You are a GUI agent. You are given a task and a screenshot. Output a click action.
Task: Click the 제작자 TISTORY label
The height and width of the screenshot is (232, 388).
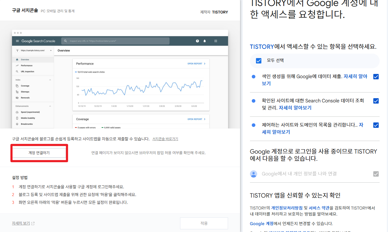[214, 12]
